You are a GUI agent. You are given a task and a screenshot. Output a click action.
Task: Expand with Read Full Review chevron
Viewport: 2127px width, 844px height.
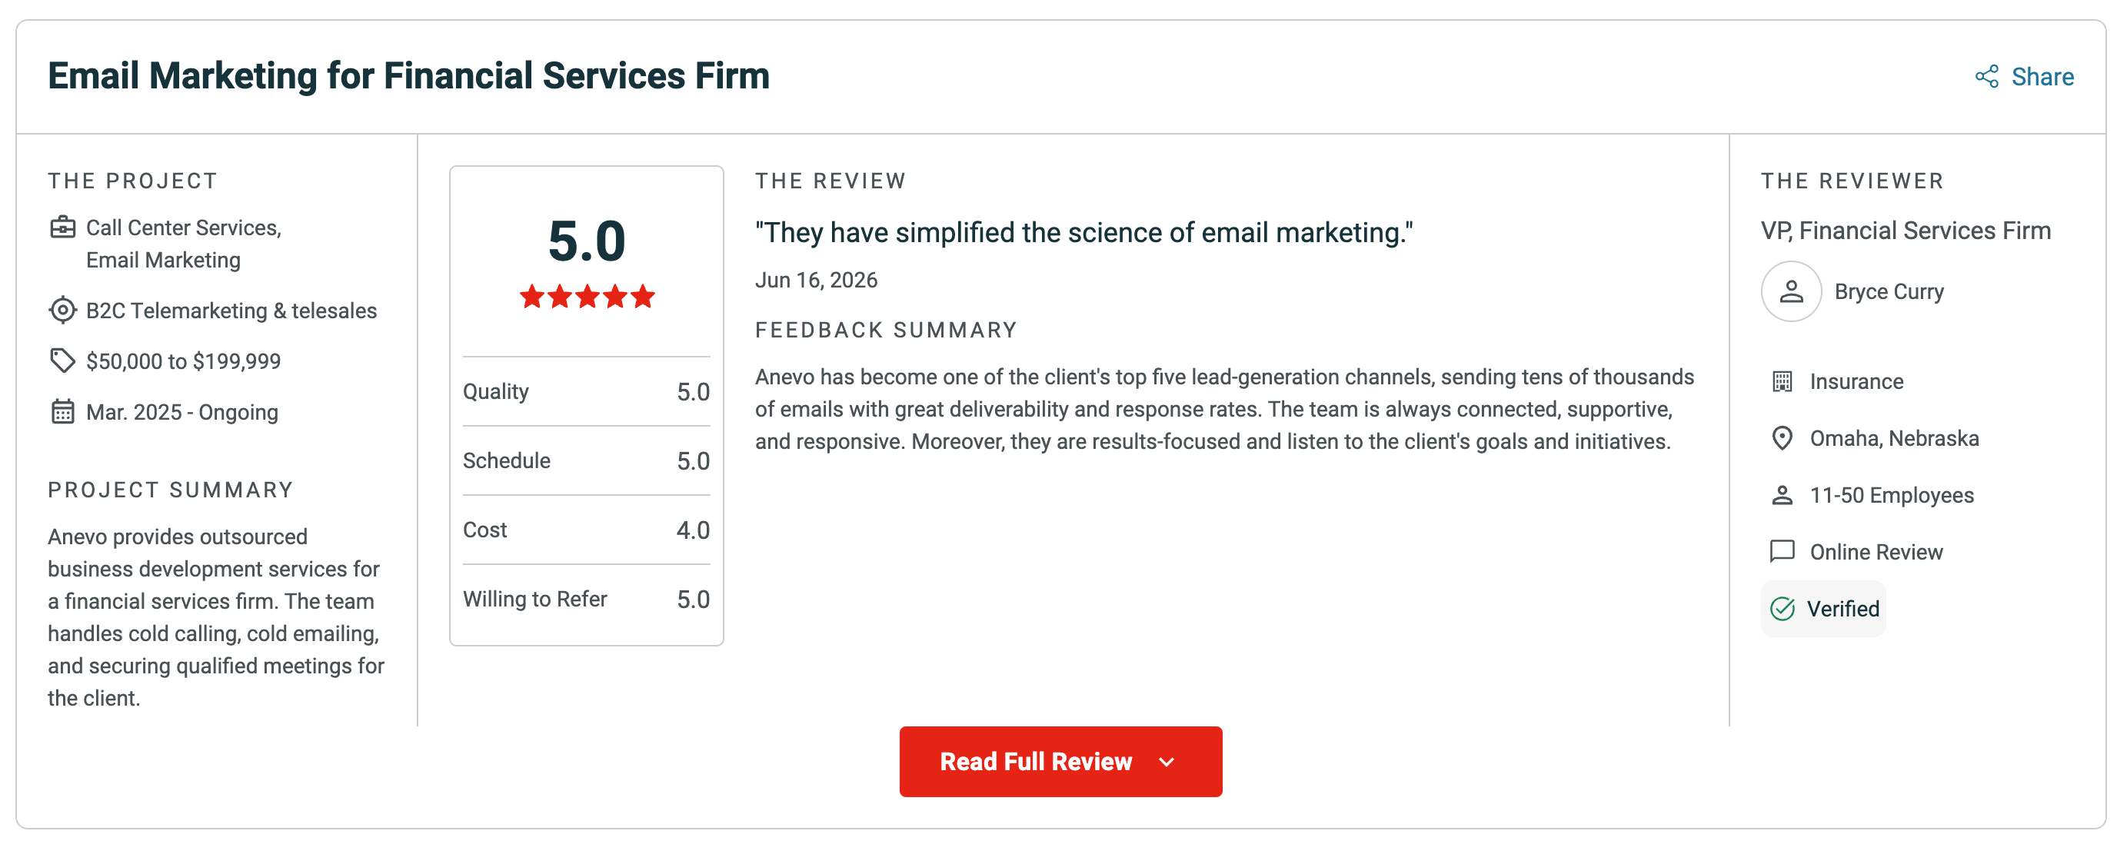coord(1167,763)
